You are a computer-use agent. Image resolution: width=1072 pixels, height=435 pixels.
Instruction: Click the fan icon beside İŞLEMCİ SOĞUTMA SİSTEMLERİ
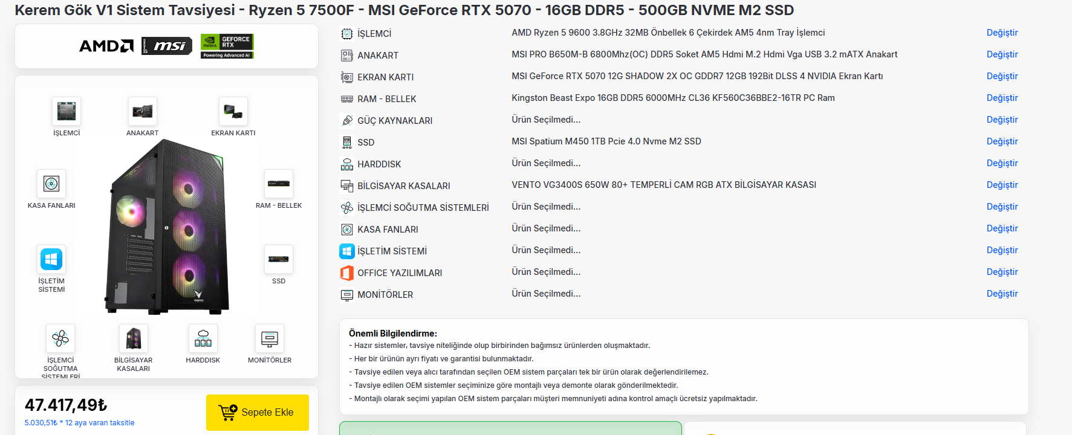[x=347, y=208]
